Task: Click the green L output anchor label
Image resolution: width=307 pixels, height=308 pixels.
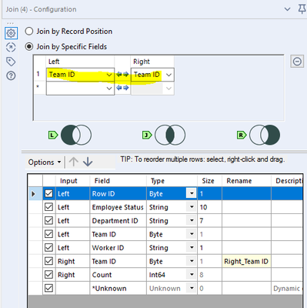Action: pos(53,135)
